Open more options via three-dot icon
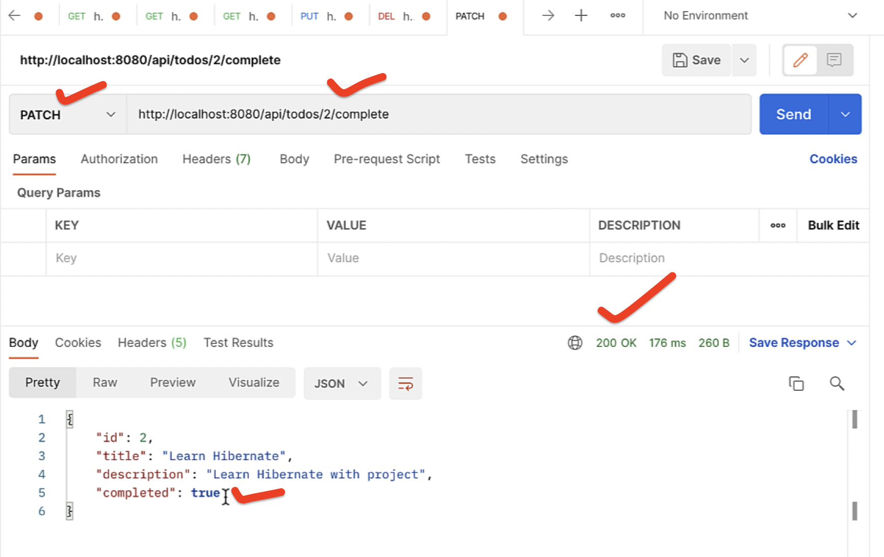 617,15
